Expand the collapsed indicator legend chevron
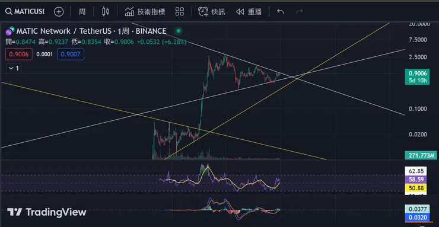This screenshot has height=227, width=439. [x=14, y=68]
